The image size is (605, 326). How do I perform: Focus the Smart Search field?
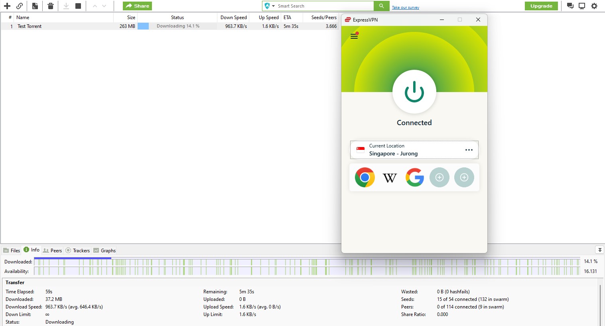[x=325, y=6]
